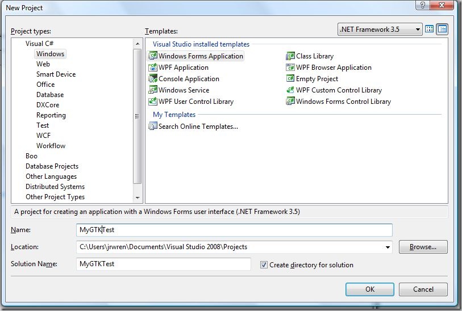Select the Console Application template icon

[153, 78]
